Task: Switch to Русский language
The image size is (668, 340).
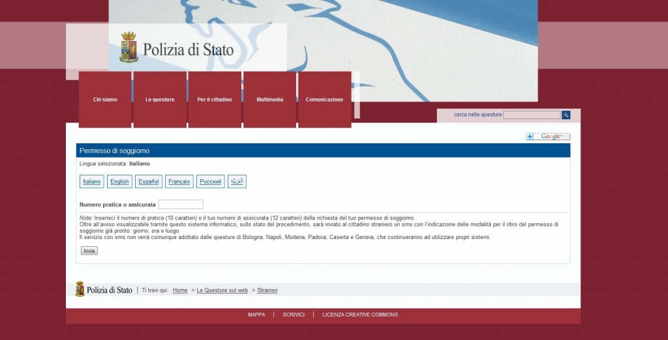Action: 211,182
